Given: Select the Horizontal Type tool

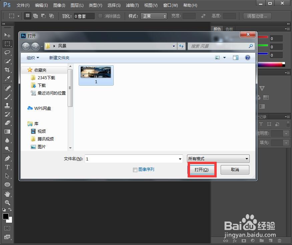Looking at the screenshot, I should 7,167.
